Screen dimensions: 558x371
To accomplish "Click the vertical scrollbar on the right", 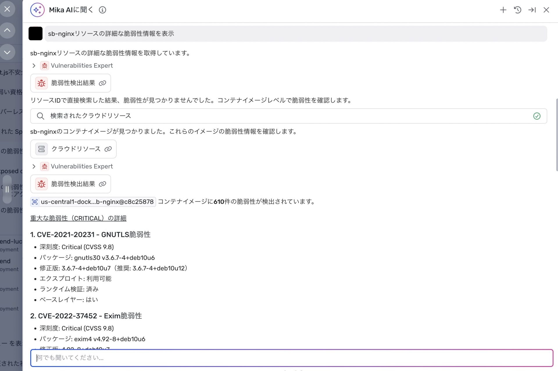I will click(x=556, y=135).
